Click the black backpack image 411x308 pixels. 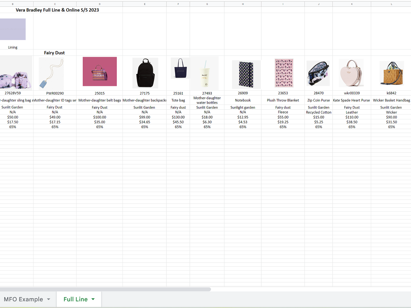(145, 73)
